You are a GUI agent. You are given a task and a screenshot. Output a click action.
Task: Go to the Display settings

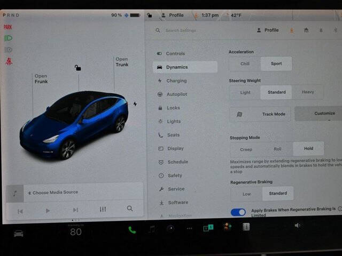coord(171,148)
